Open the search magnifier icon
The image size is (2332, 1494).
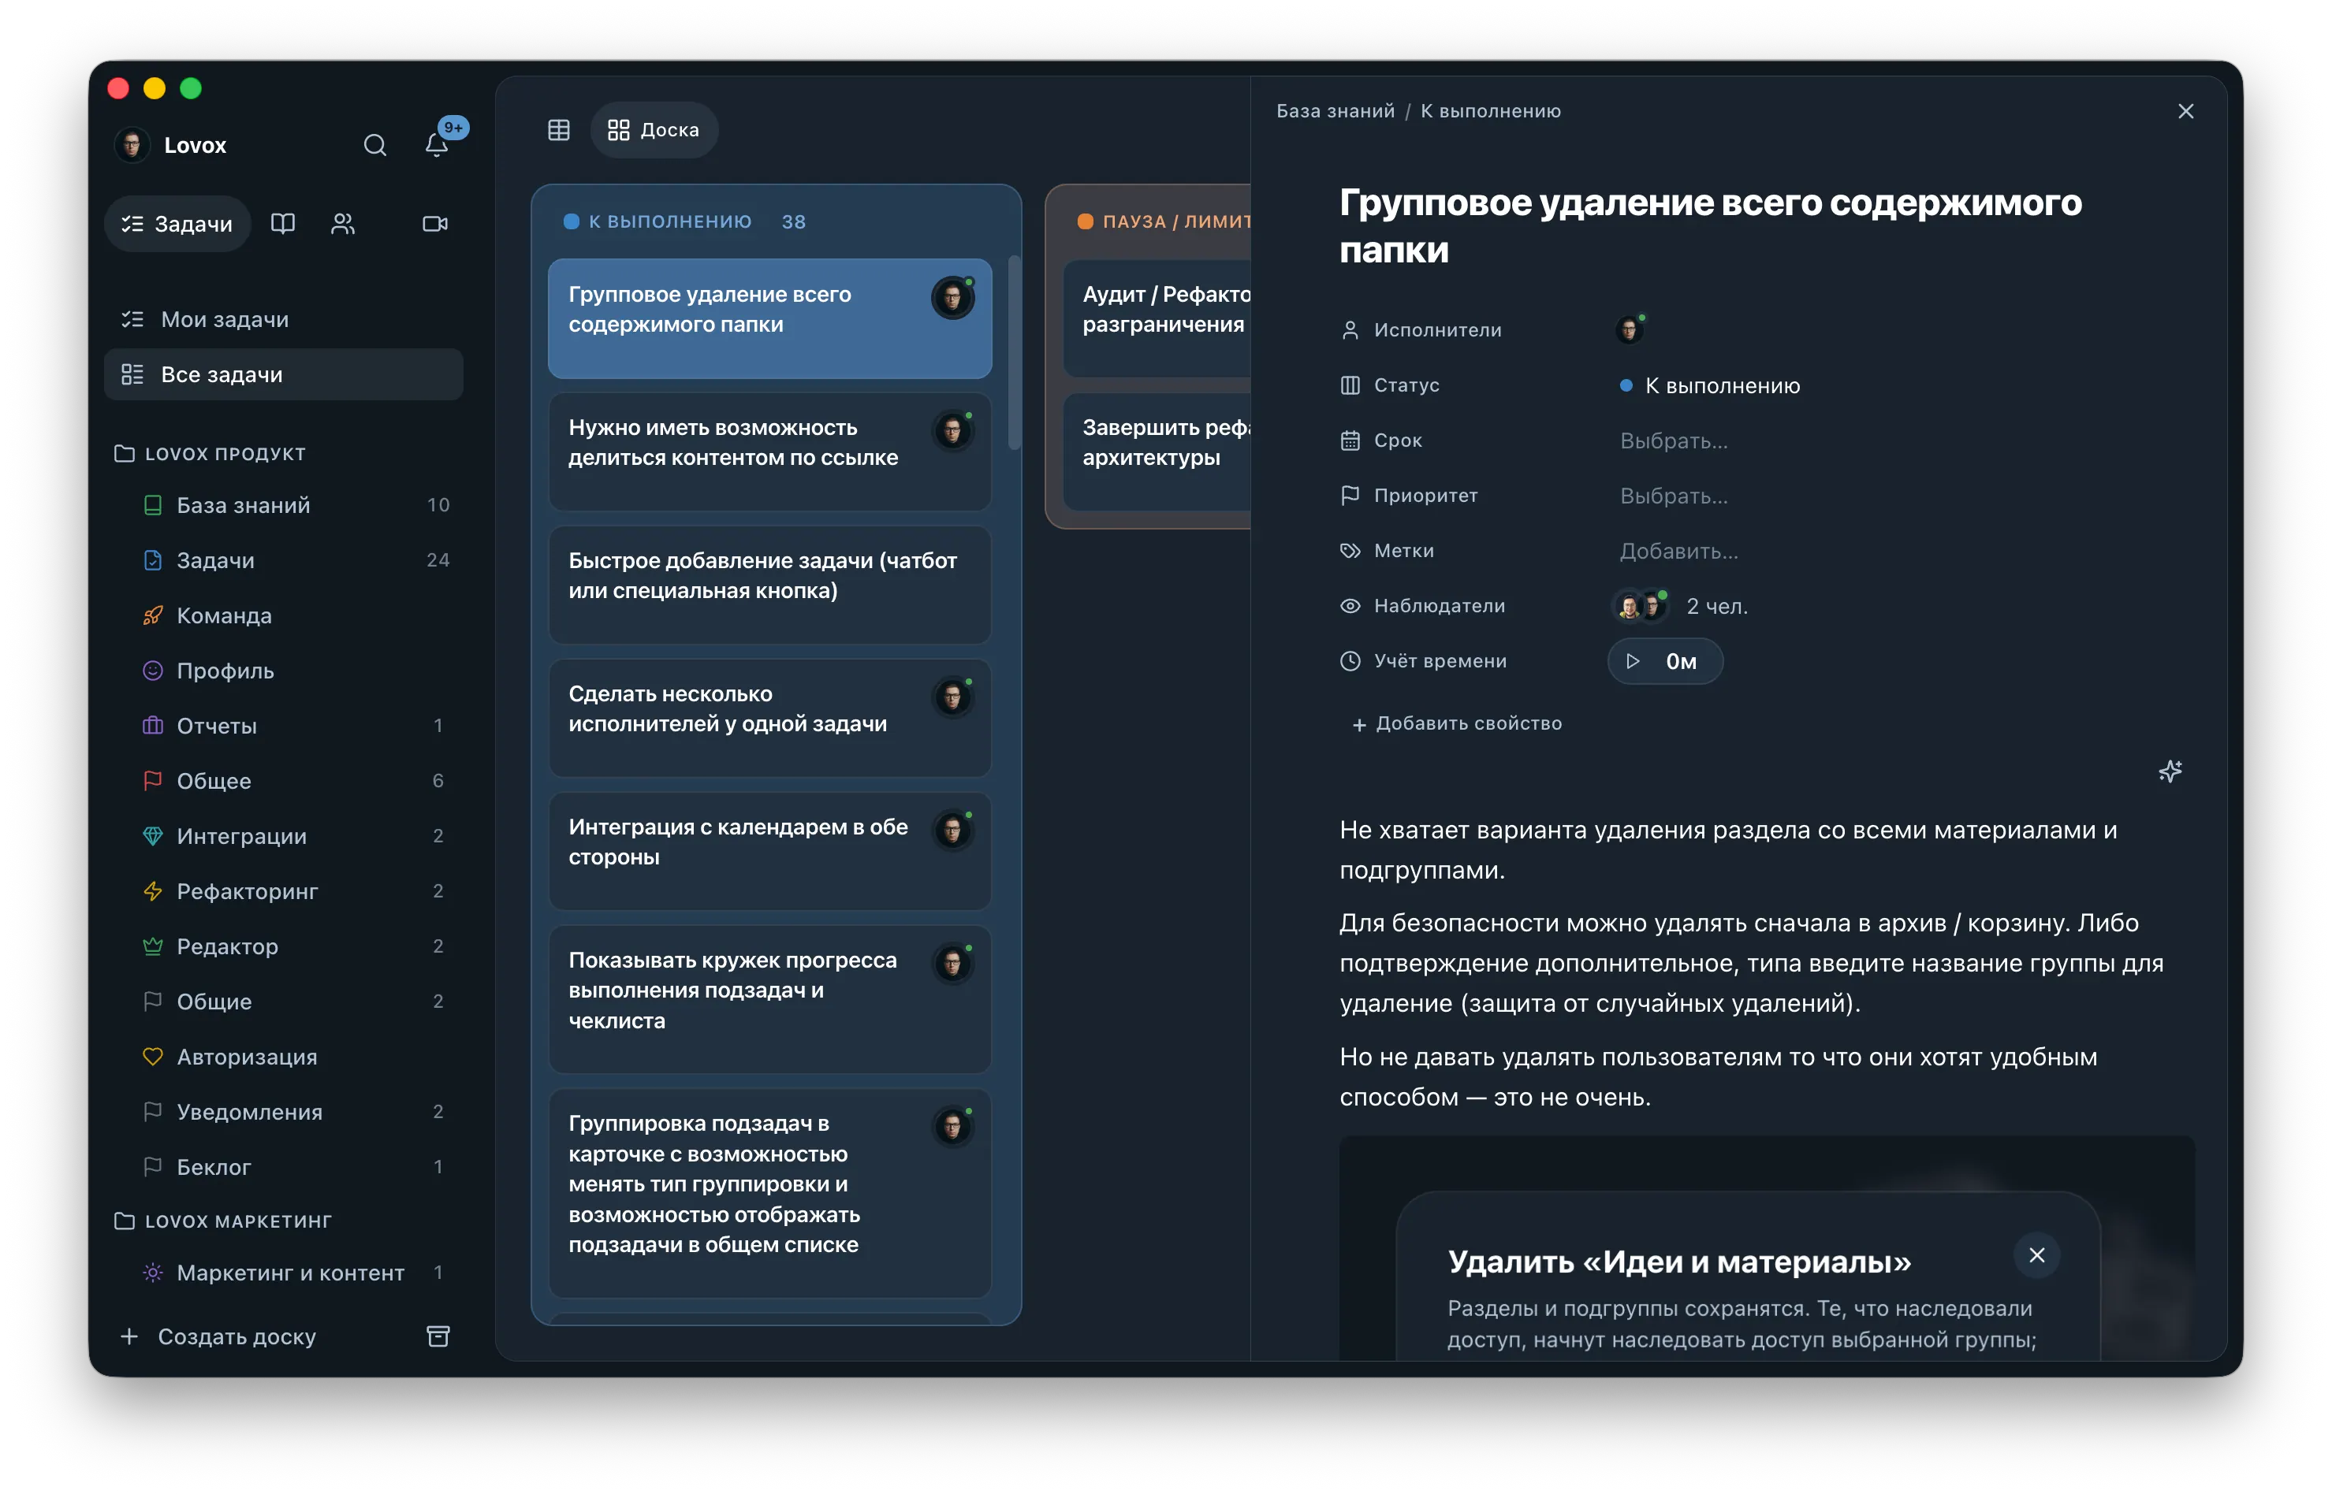click(x=374, y=146)
